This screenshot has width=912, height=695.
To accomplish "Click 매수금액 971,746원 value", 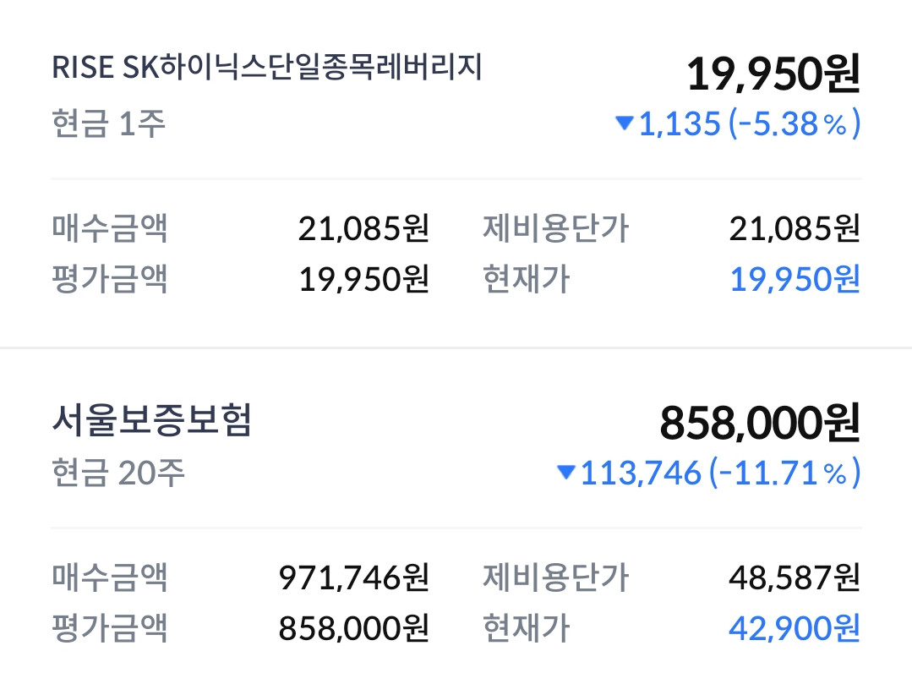I will (x=354, y=577).
